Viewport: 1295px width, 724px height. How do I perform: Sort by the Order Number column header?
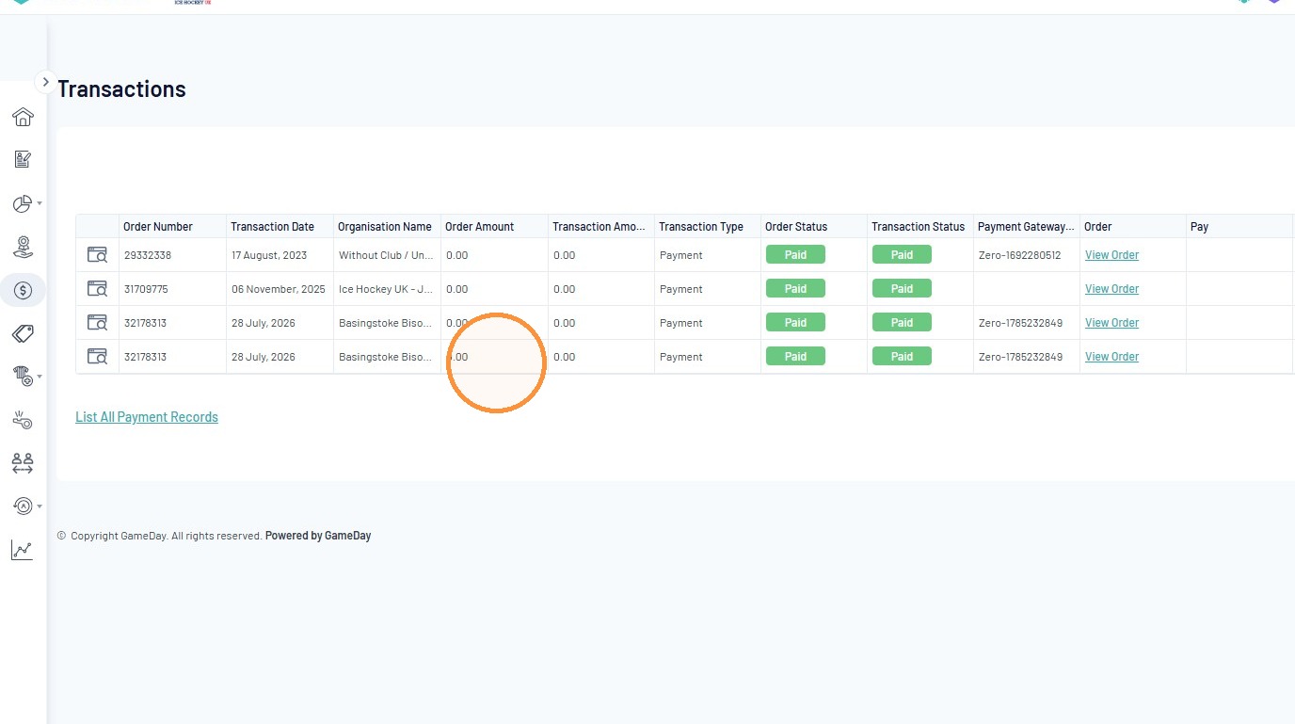click(x=172, y=227)
